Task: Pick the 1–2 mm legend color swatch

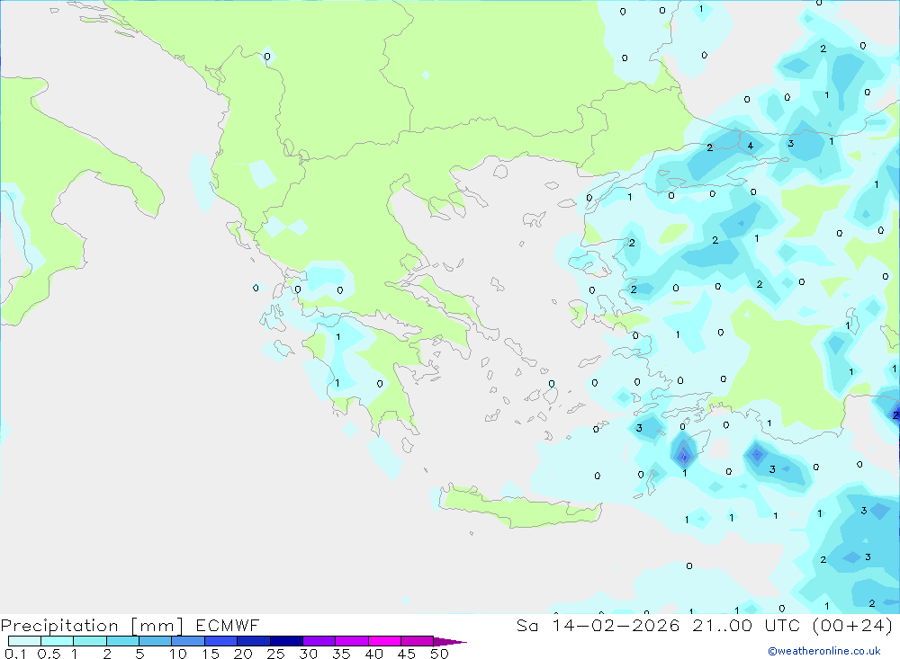Action: pos(90,641)
